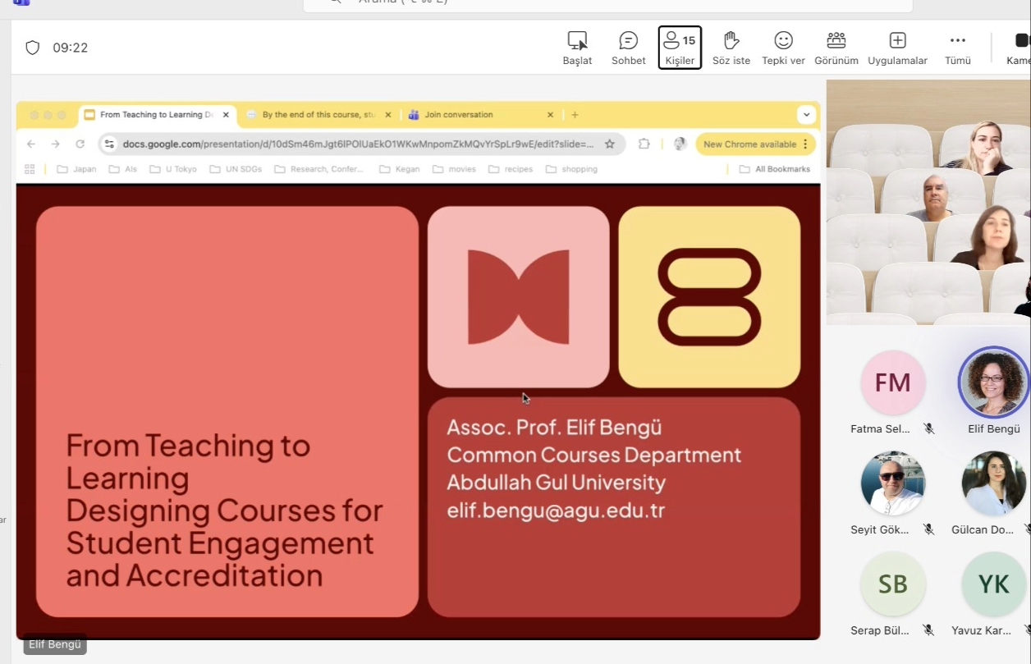Screen dimensions: 1031x664
Task: Close the Join conversation tab
Action: point(550,115)
